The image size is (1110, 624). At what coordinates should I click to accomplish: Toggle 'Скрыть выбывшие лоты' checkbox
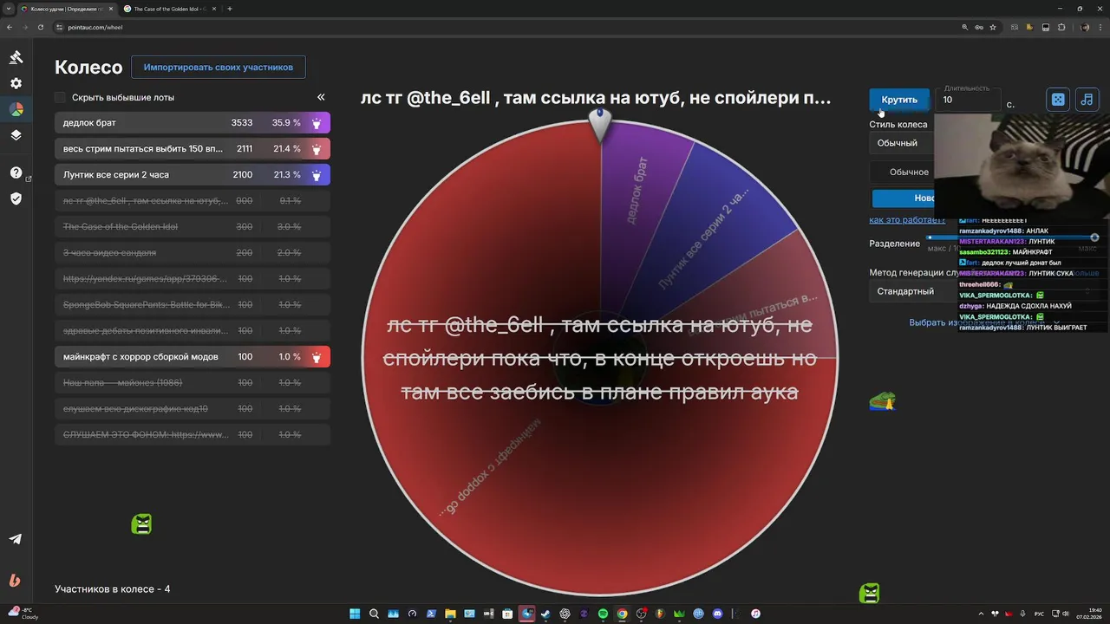(x=60, y=97)
